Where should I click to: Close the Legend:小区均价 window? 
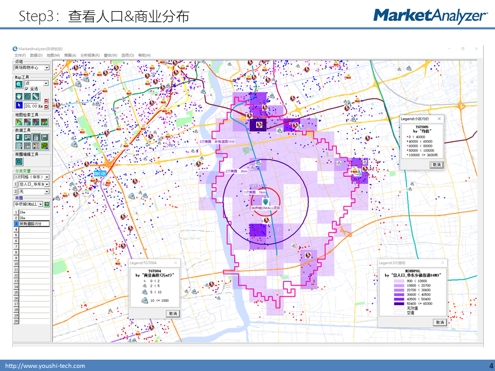[x=439, y=119]
